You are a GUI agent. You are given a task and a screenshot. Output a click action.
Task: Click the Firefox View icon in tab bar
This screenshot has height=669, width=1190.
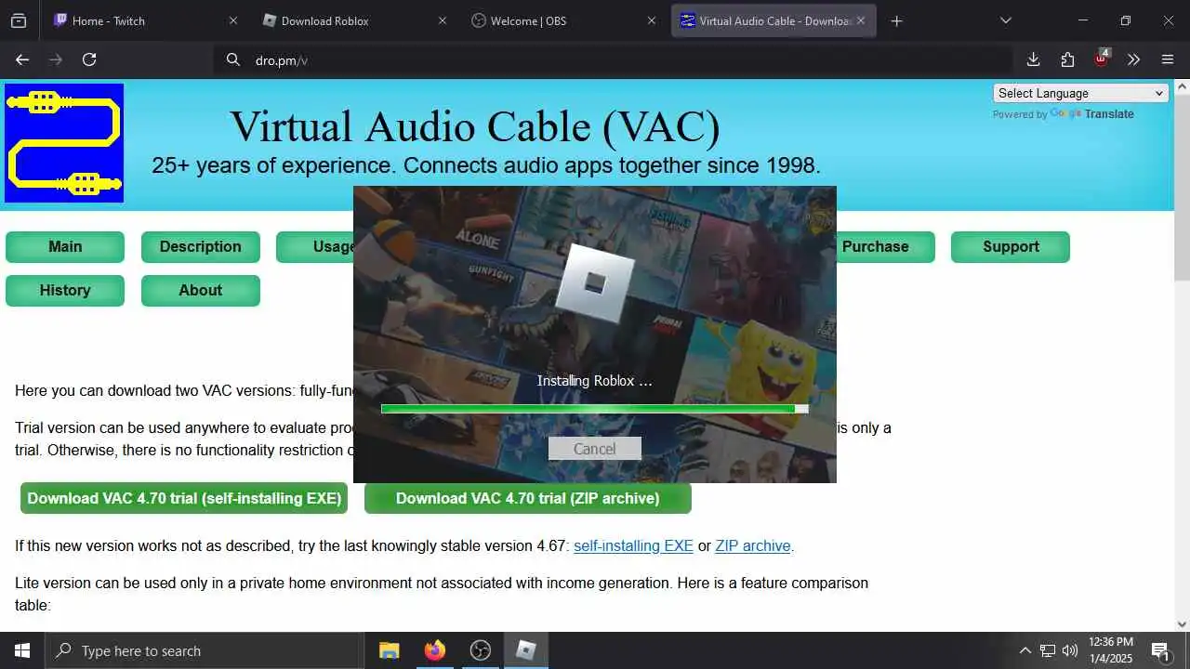pyautogui.click(x=19, y=20)
